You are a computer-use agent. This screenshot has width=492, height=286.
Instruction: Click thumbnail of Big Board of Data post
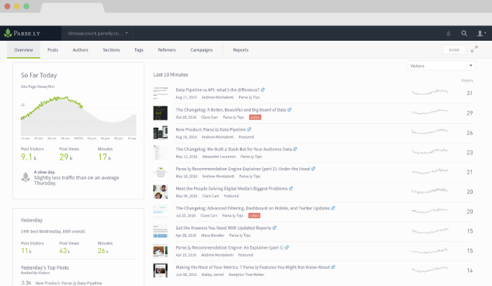click(x=160, y=113)
